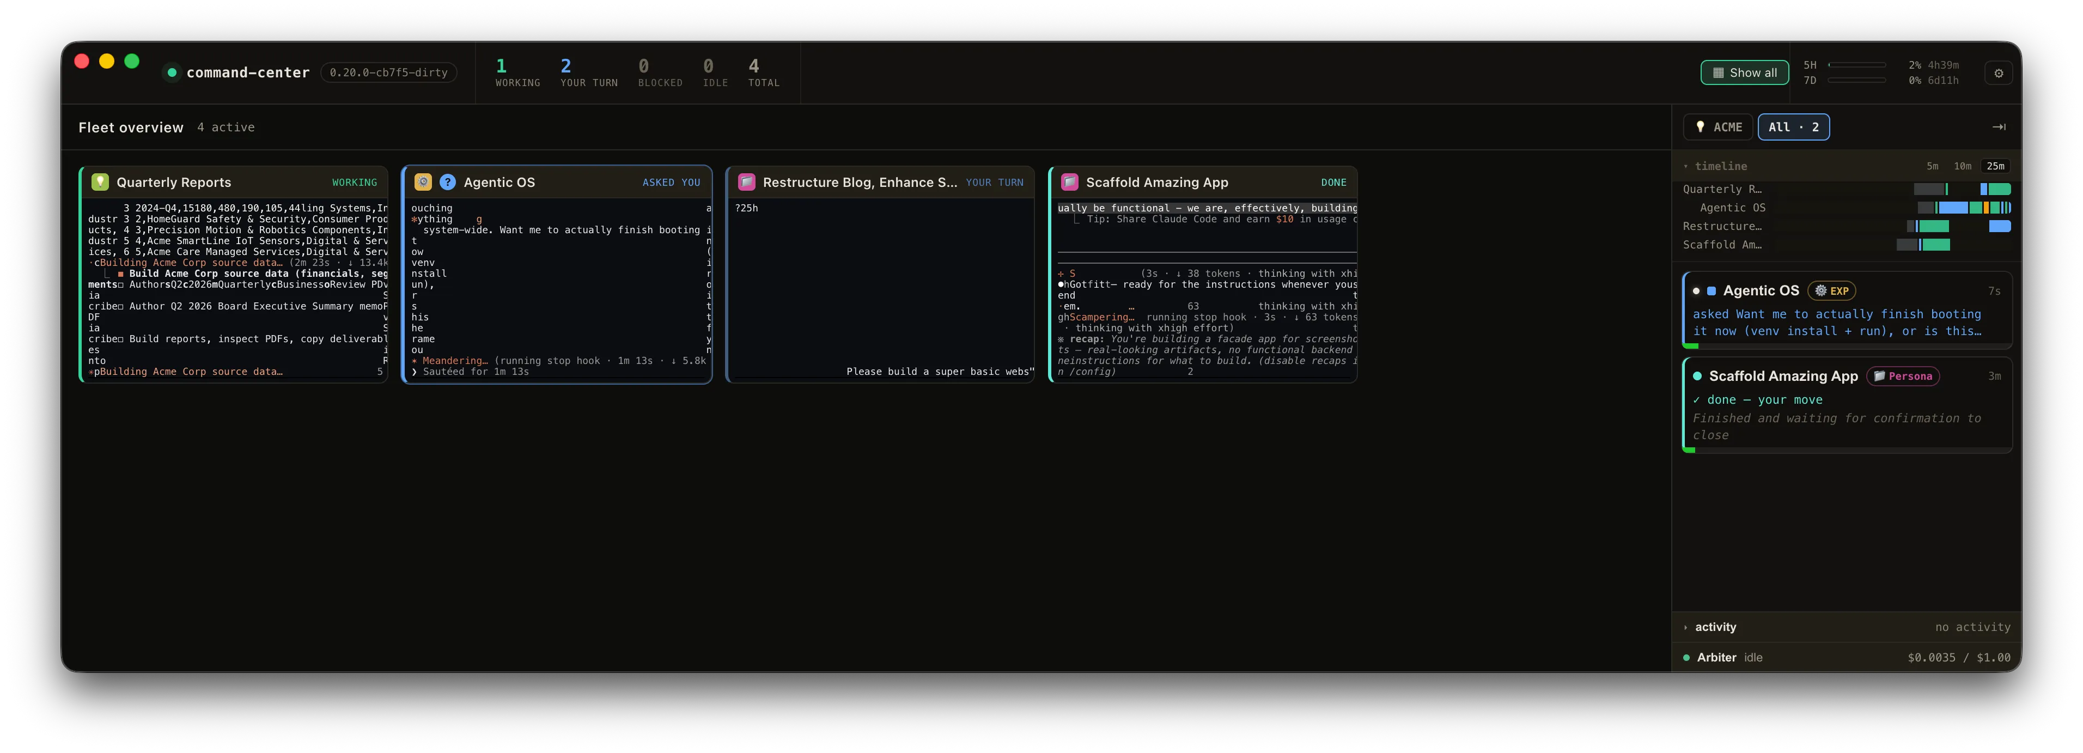The image size is (2083, 753).
Task: Click 'done — your move' in sidebar
Action: coord(1757,399)
